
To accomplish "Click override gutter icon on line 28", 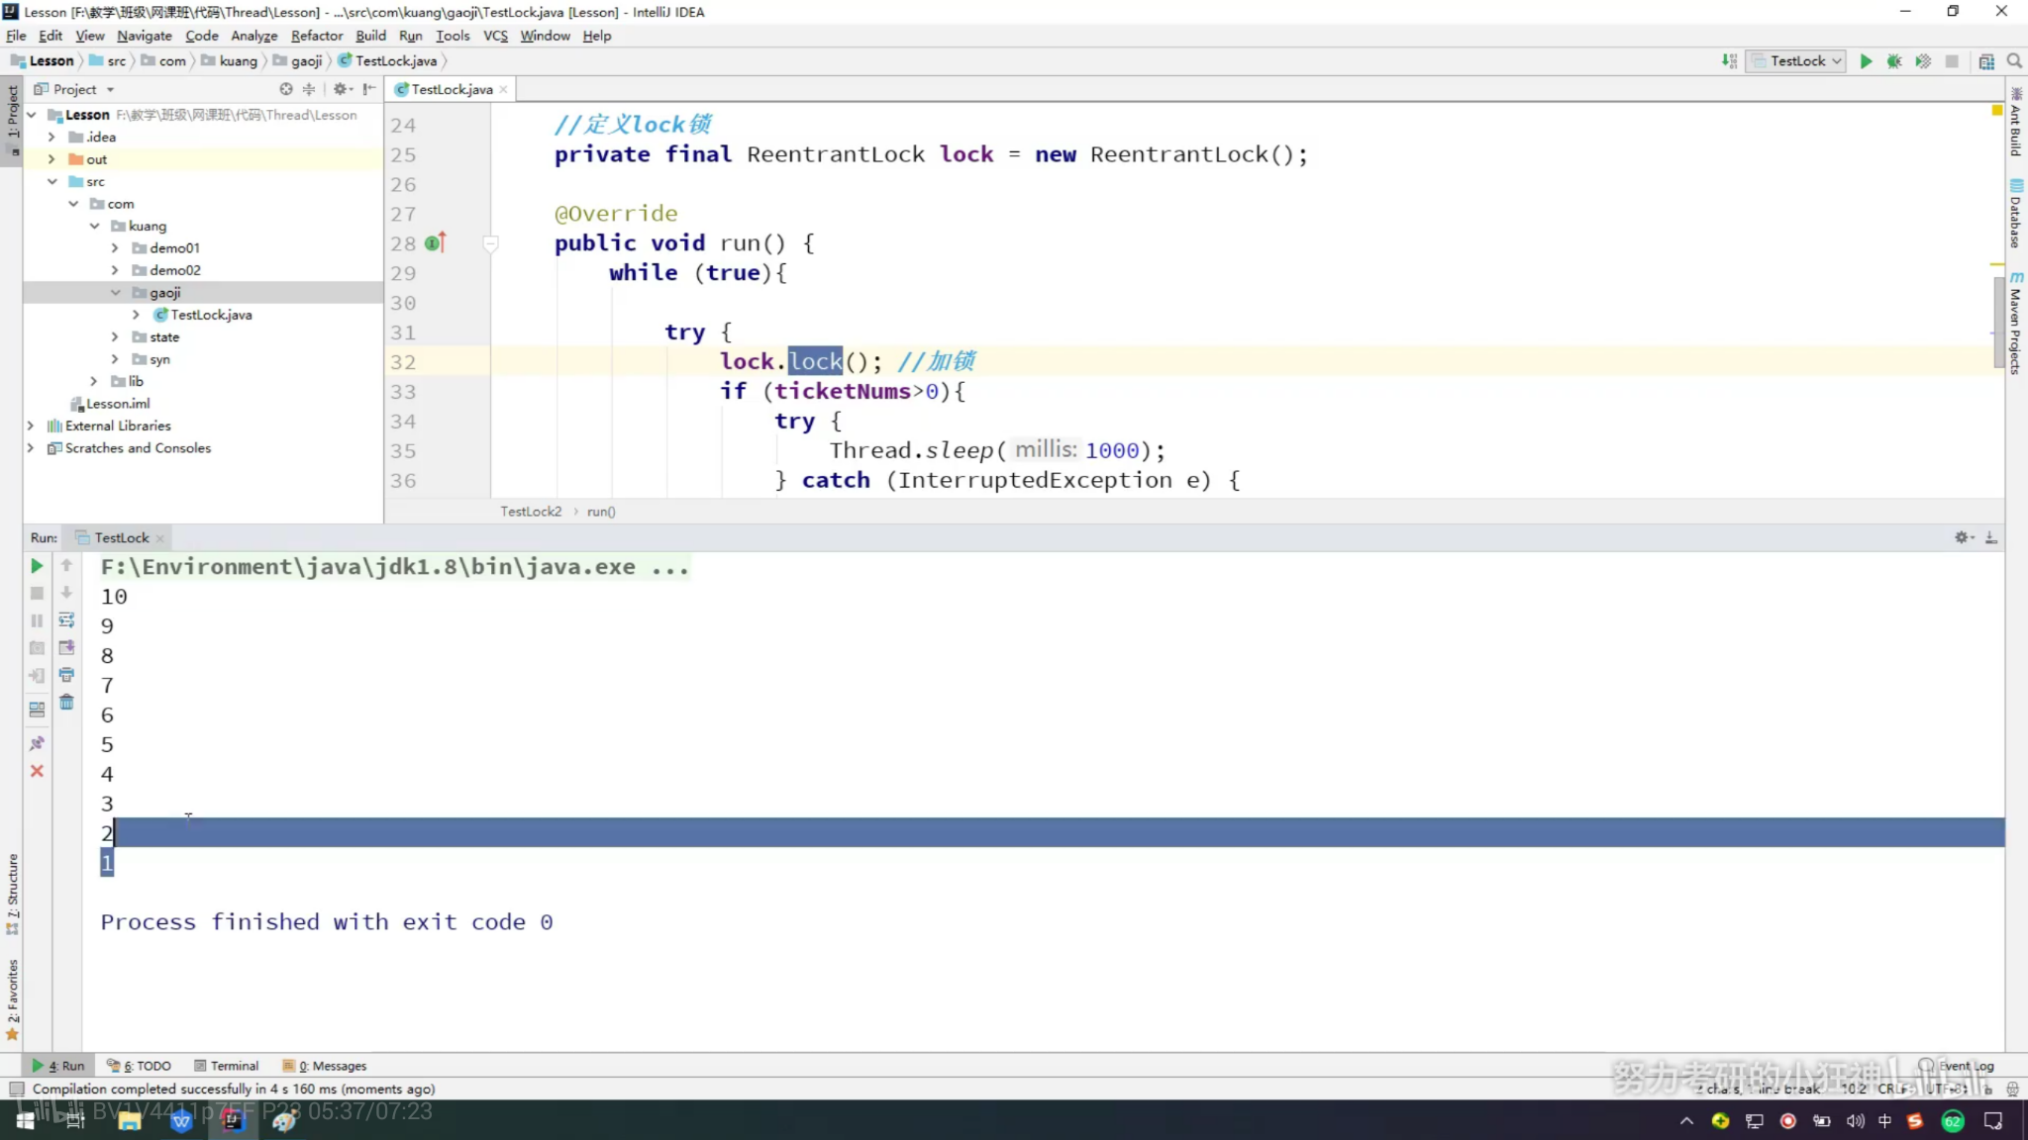I will (435, 242).
